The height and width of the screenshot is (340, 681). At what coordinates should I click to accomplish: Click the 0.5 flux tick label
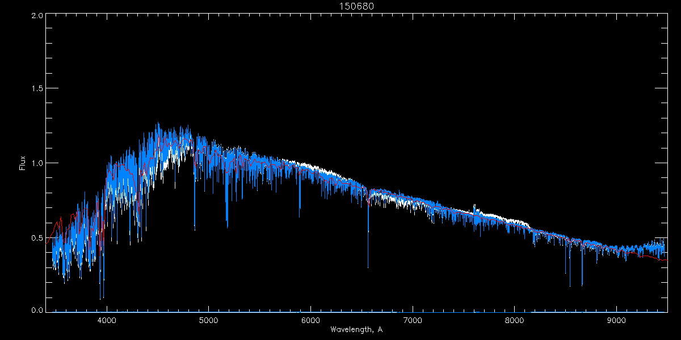pos(37,237)
